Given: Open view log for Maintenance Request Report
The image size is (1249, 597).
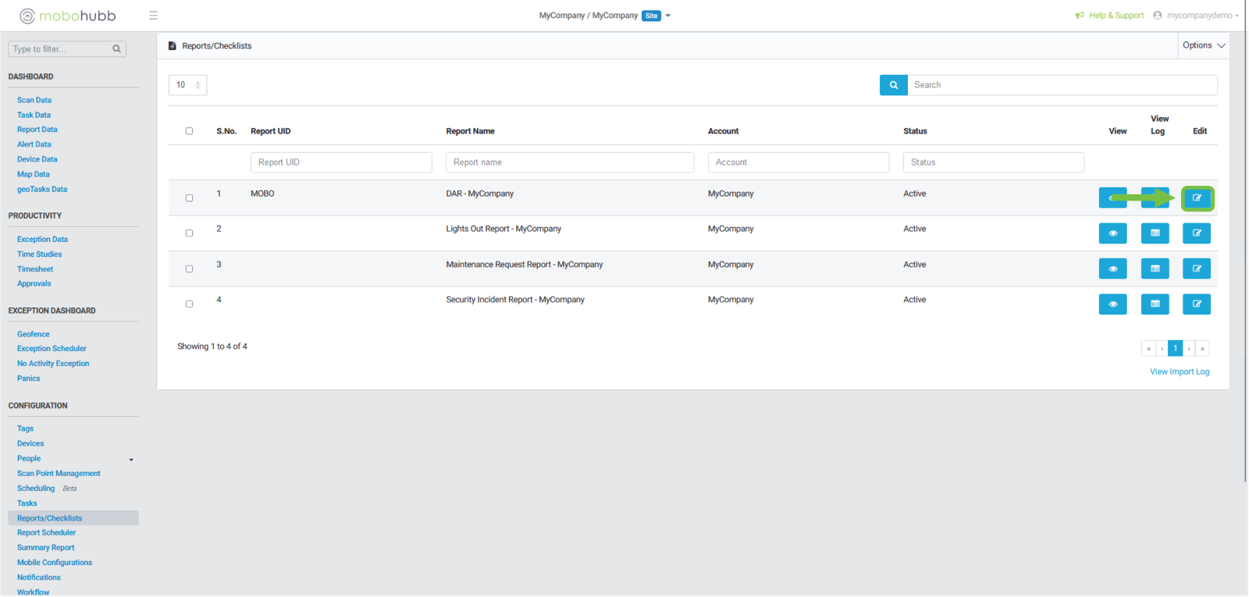Looking at the screenshot, I should point(1155,268).
